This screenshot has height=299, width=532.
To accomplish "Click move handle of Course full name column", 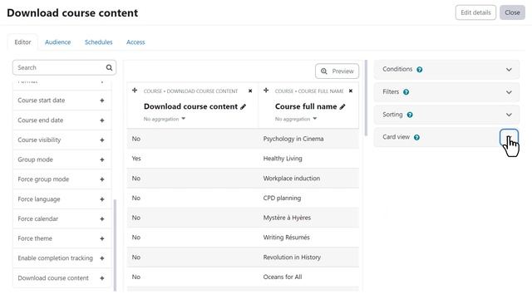I will click(266, 91).
